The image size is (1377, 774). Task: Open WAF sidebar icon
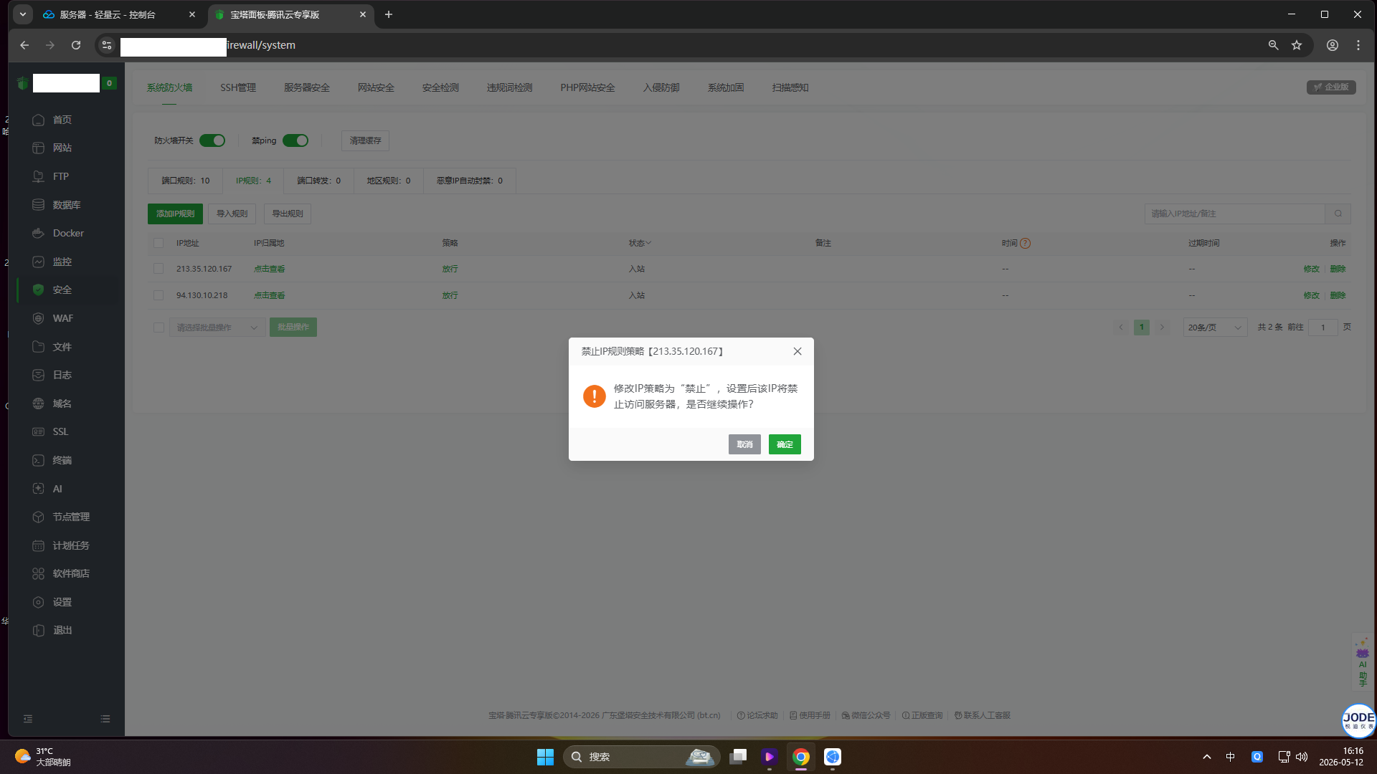39,318
